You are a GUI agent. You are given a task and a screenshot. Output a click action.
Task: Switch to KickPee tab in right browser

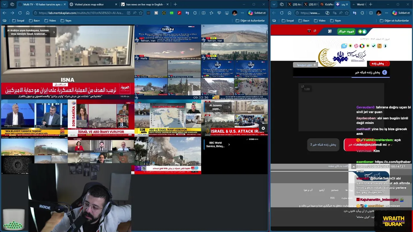click(x=326, y=5)
